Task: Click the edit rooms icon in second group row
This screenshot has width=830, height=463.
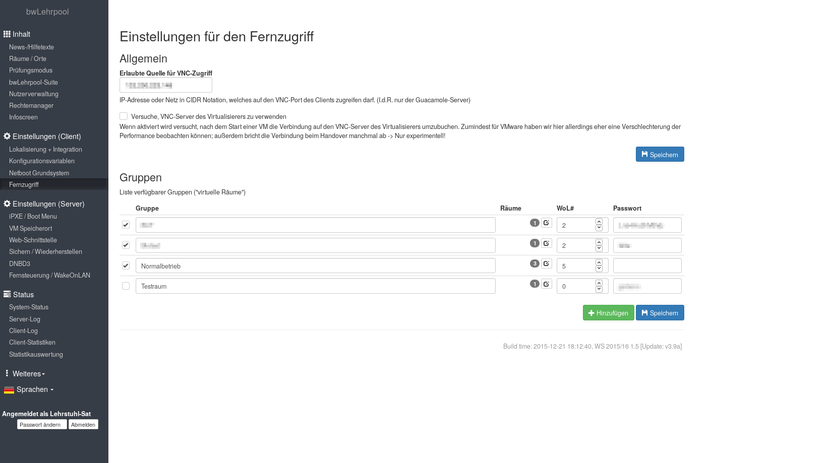Action: click(x=546, y=243)
